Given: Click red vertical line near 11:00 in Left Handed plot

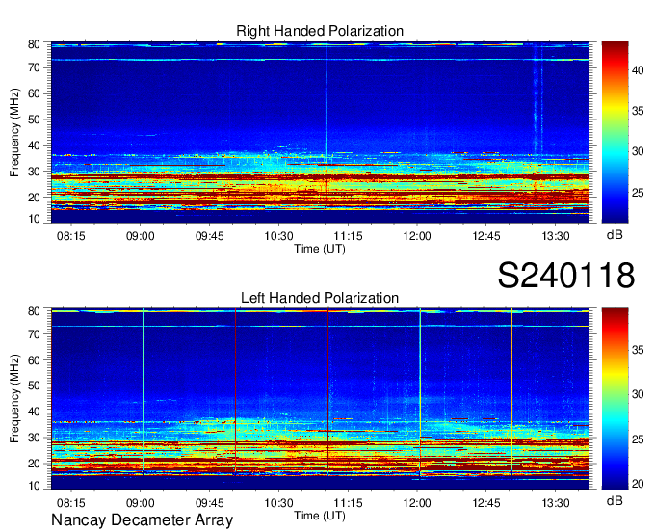Looking at the screenshot, I should [x=327, y=390].
